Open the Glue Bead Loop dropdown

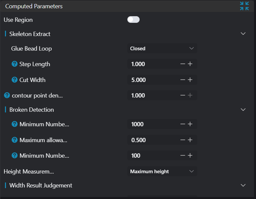162,49
